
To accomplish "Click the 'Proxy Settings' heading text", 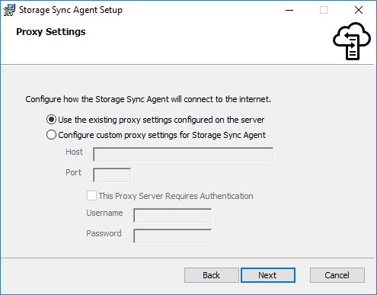I will 51,32.
